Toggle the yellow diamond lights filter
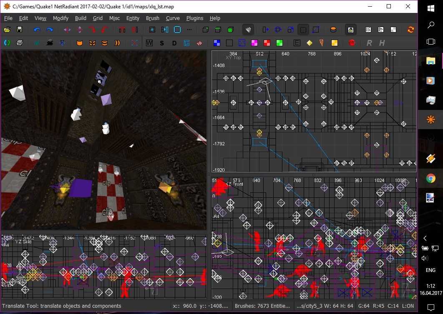The width and height of the screenshot is (443, 314). point(310,43)
